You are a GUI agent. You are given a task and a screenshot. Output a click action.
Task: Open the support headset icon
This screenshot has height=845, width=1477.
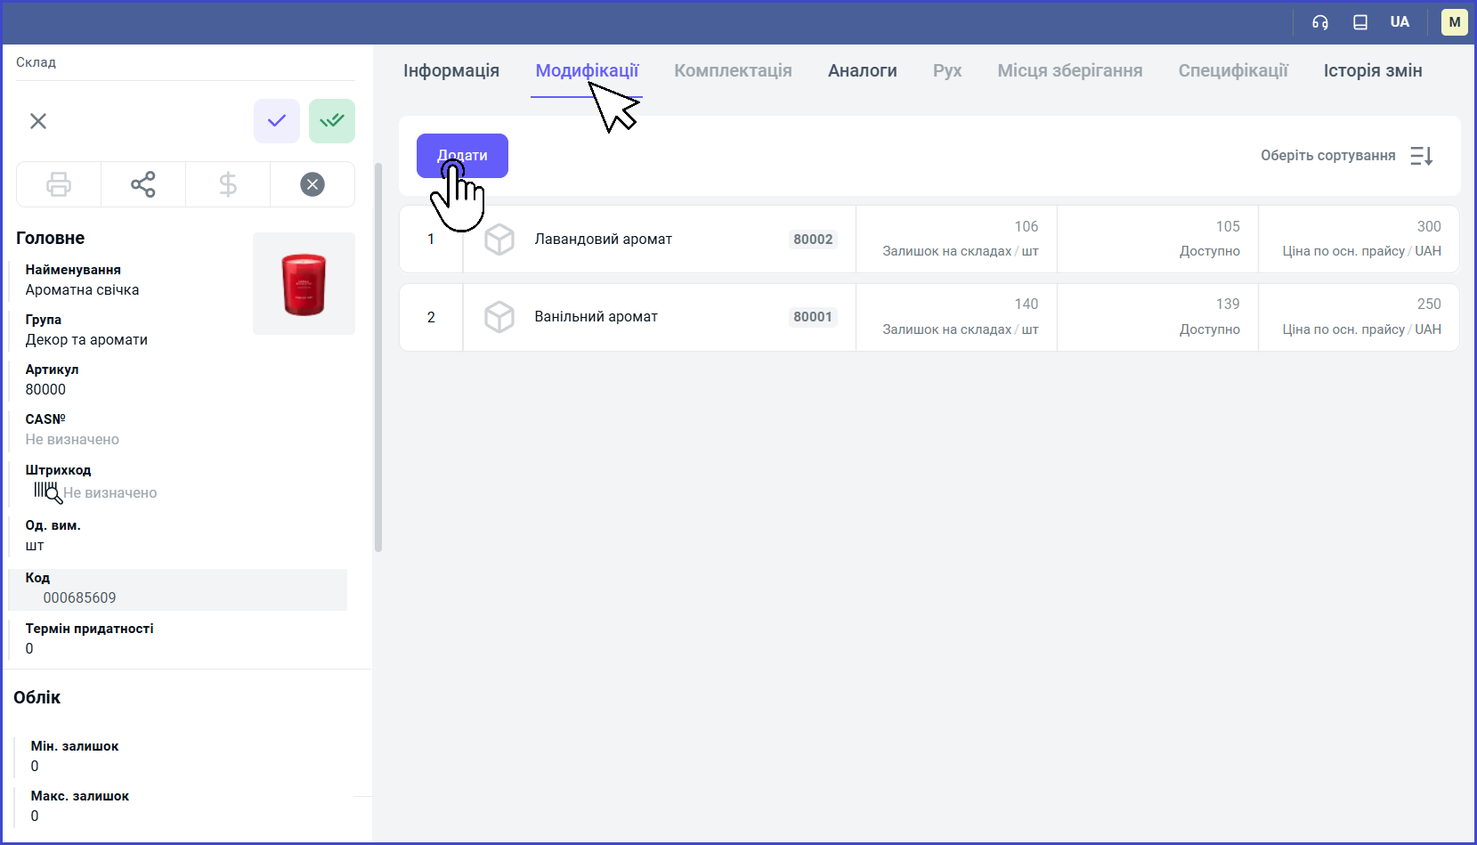coord(1320,22)
